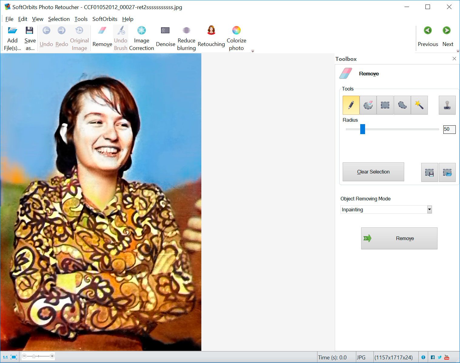Click the green Remove button
This screenshot has height=363, width=460.
point(399,238)
